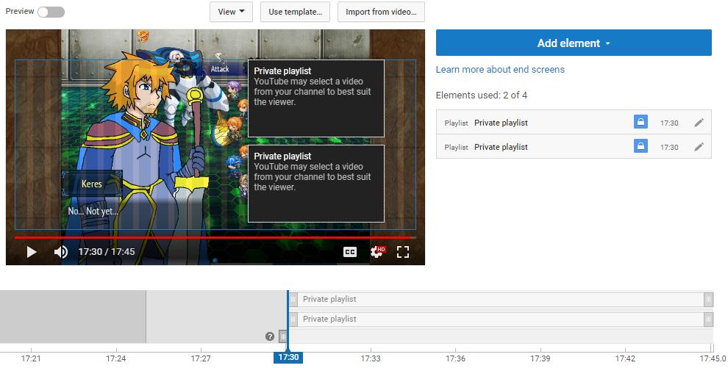
Task: Open Learn more about end screens link
Action: [500, 70]
